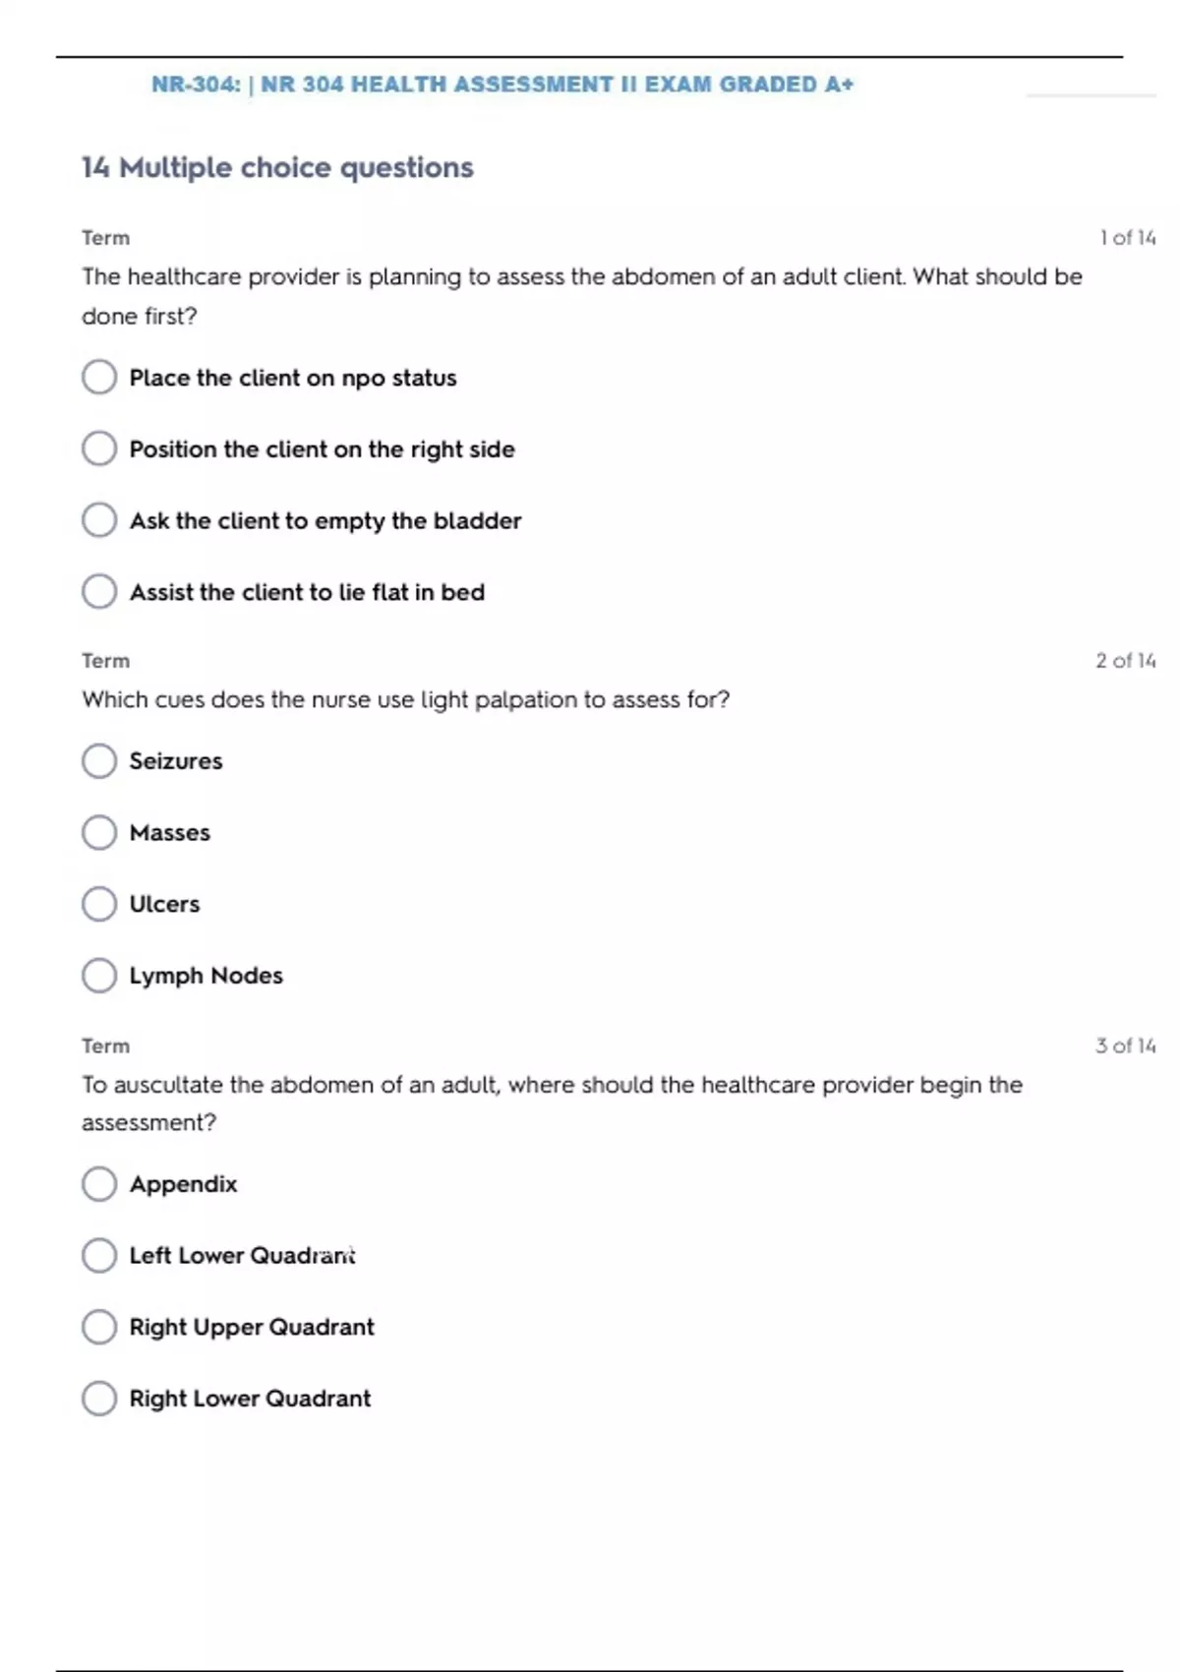Select 'Appendix' as the answer
This screenshot has width=1180, height=1672.
coord(99,1184)
